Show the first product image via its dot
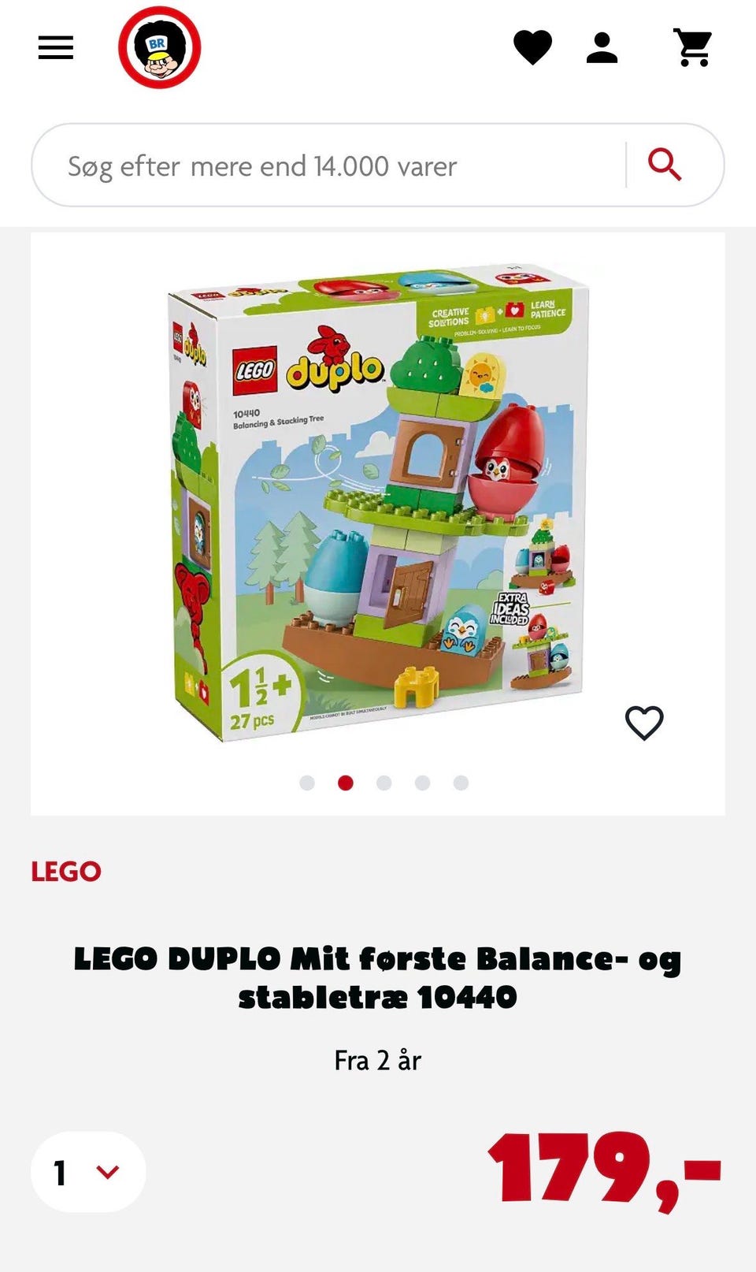Viewport: 756px width, 1272px height. click(307, 783)
